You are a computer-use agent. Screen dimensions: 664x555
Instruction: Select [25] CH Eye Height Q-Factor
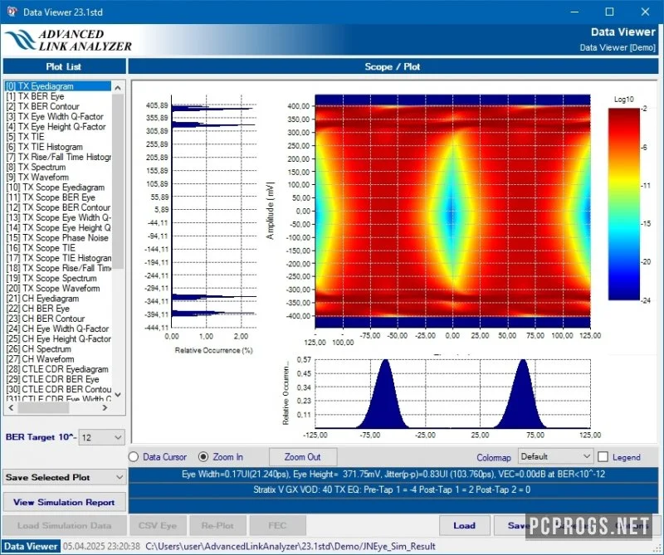click(58, 339)
